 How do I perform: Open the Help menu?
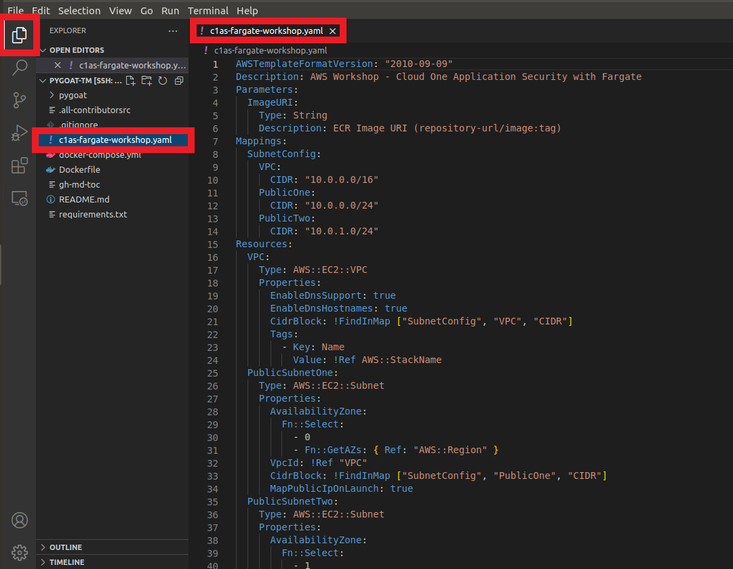pyautogui.click(x=247, y=10)
